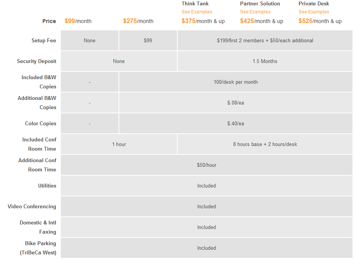Open See Examples under Think Tank
This screenshot has height=259, width=354.
point(197,12)
